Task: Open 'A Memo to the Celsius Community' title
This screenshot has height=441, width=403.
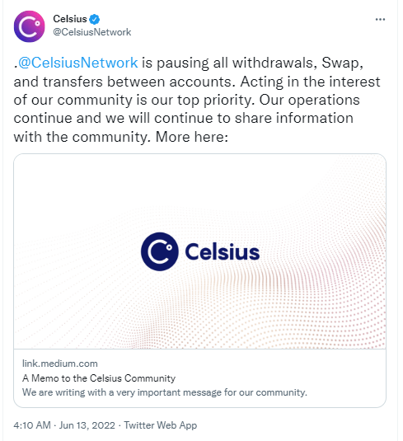Action: (99, 378)
